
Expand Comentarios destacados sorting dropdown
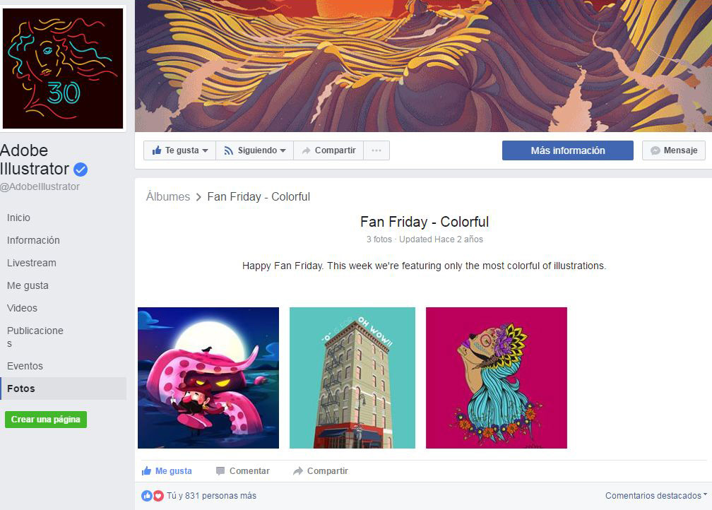[x=656, y=496]
